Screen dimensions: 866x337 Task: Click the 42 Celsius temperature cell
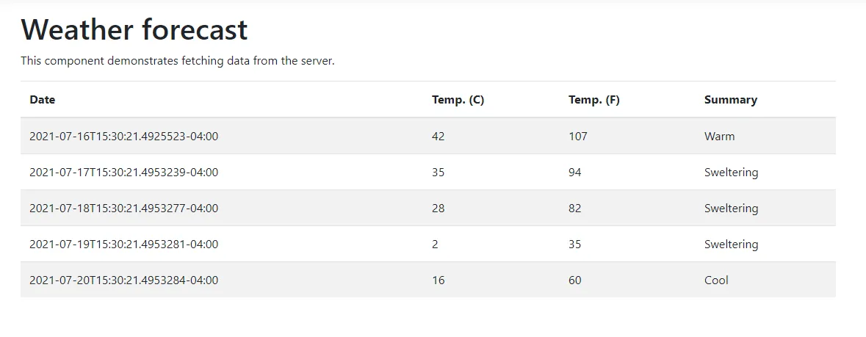click(439, 136)
